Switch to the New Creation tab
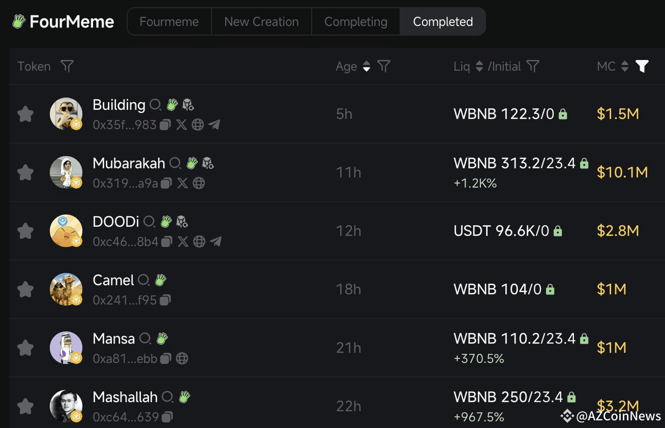 pyautogui.click(x=261, y=21)
